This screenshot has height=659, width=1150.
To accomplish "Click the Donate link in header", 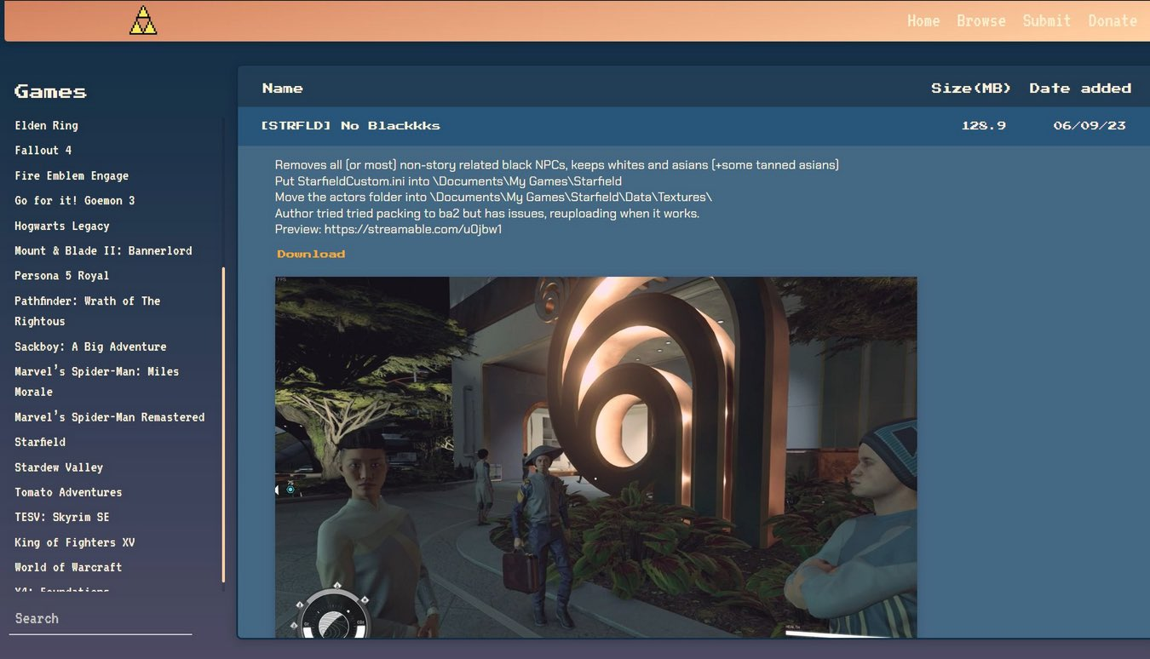I will (1112, 20).
